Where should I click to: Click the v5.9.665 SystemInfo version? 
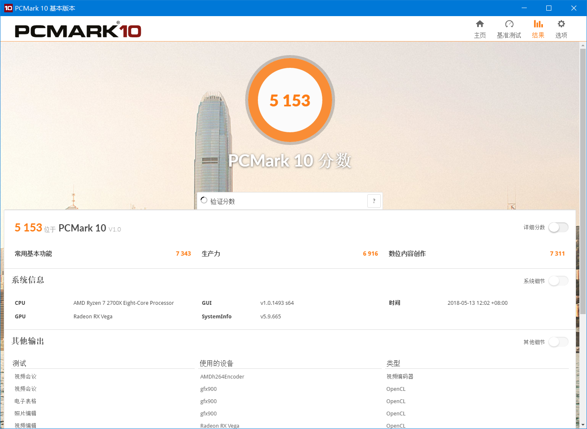(271, 317)
